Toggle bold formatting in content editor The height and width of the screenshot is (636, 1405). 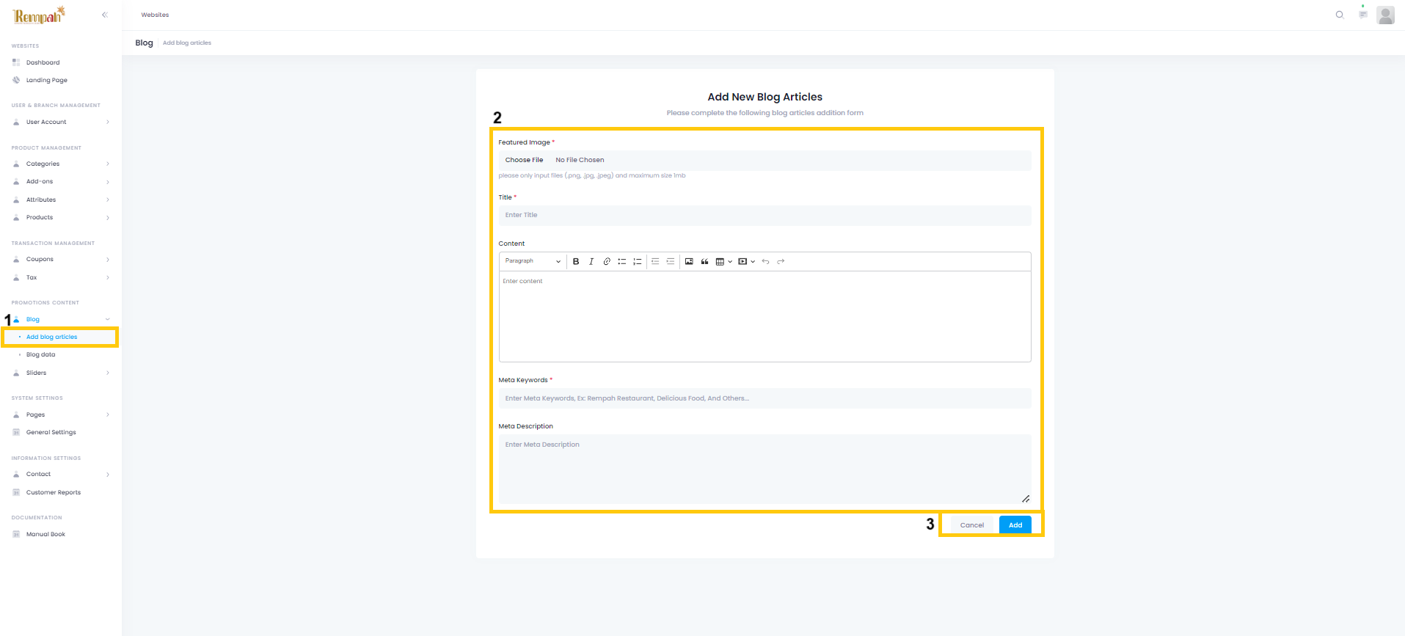point(576,262)
